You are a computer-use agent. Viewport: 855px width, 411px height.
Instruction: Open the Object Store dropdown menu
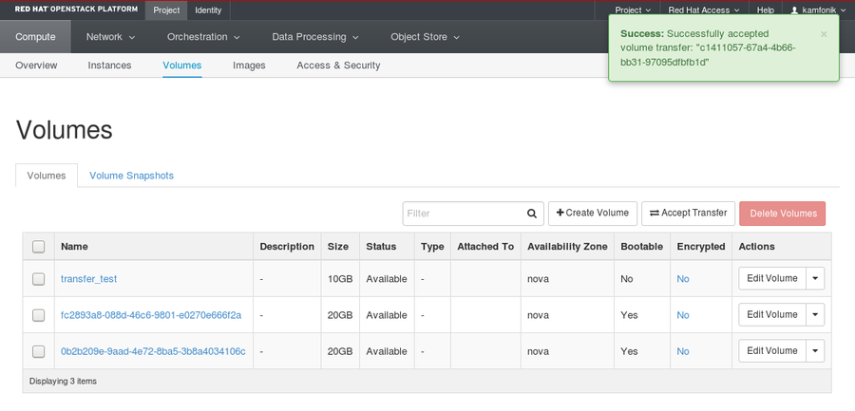pyautogui.click(x=425, y=37)
